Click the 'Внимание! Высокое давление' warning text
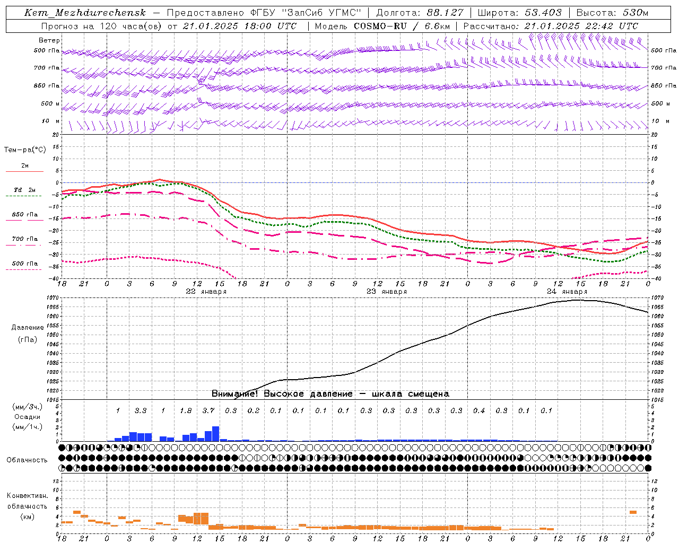The height and width of the screenshot is (543, 679). [x=282, y=394]
